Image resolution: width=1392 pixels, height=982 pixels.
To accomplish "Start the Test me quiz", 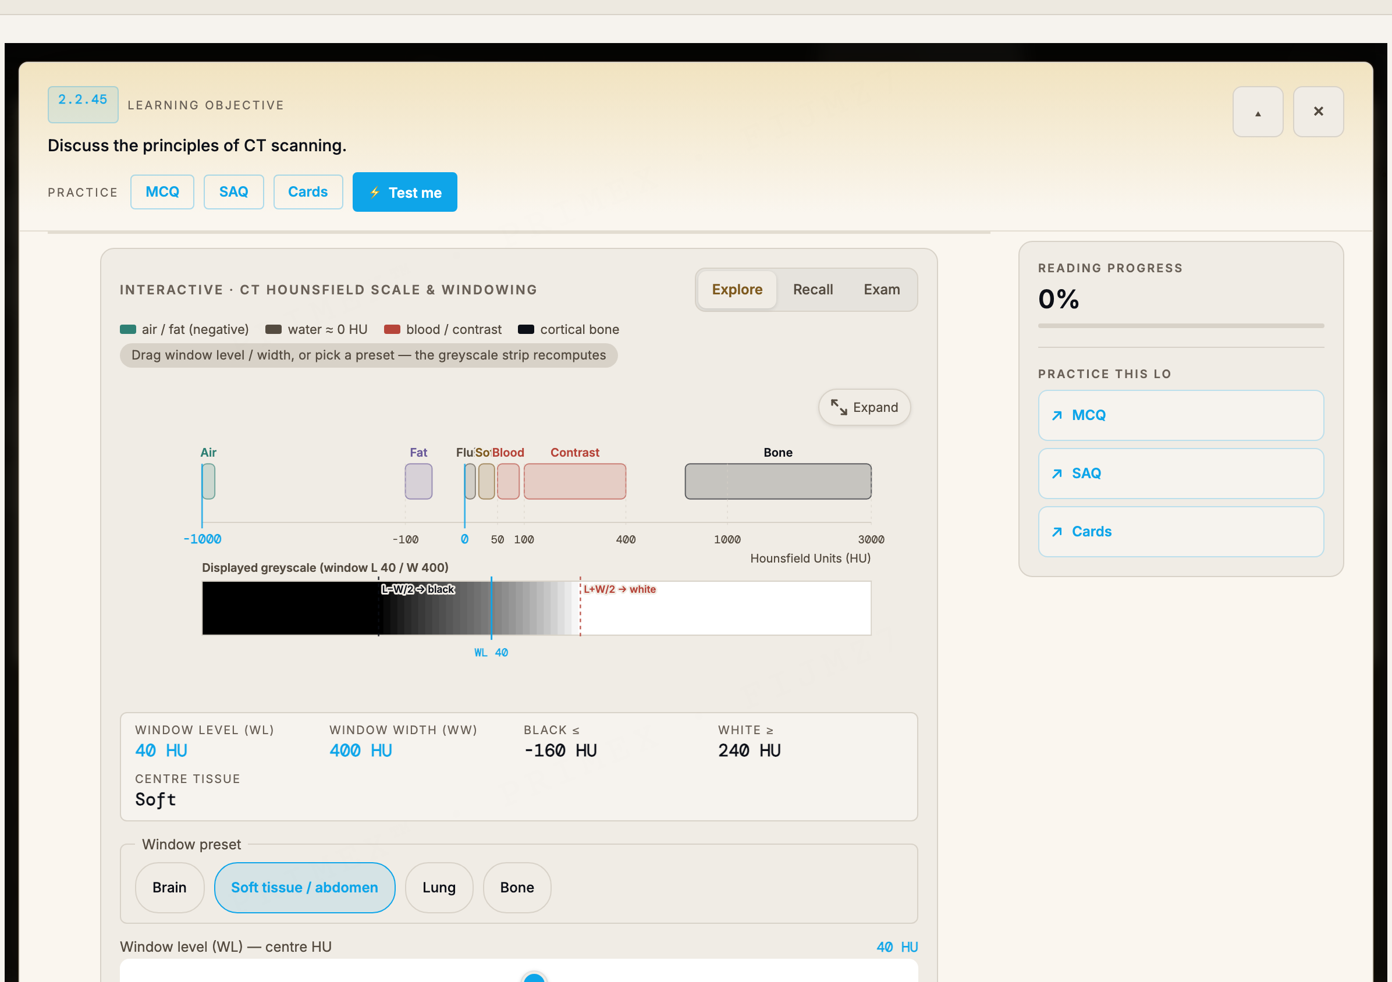I will 405,192.
